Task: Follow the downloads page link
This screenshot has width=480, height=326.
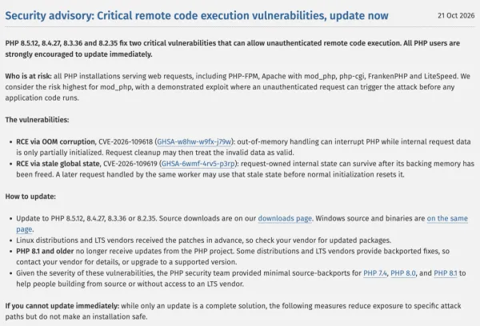Action: click(285, 218)
